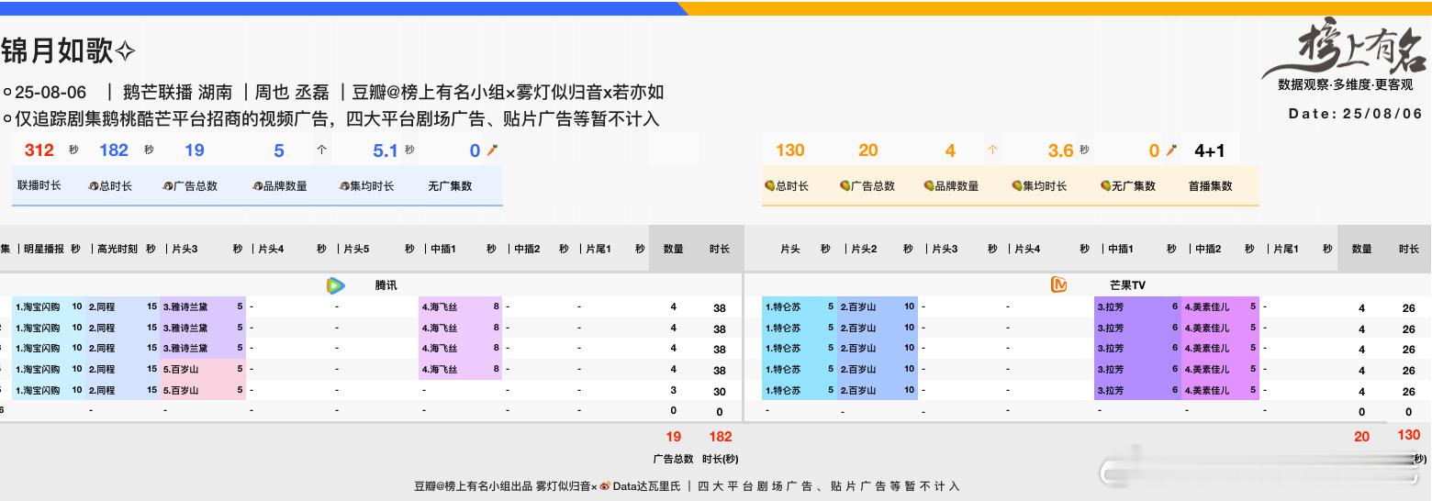Image resolution: width=1432 pixels, height=501 pixels.
Task: Click the 25-08-06 date in subtitle
Action: pyautogui.click(x=50, y=93)
